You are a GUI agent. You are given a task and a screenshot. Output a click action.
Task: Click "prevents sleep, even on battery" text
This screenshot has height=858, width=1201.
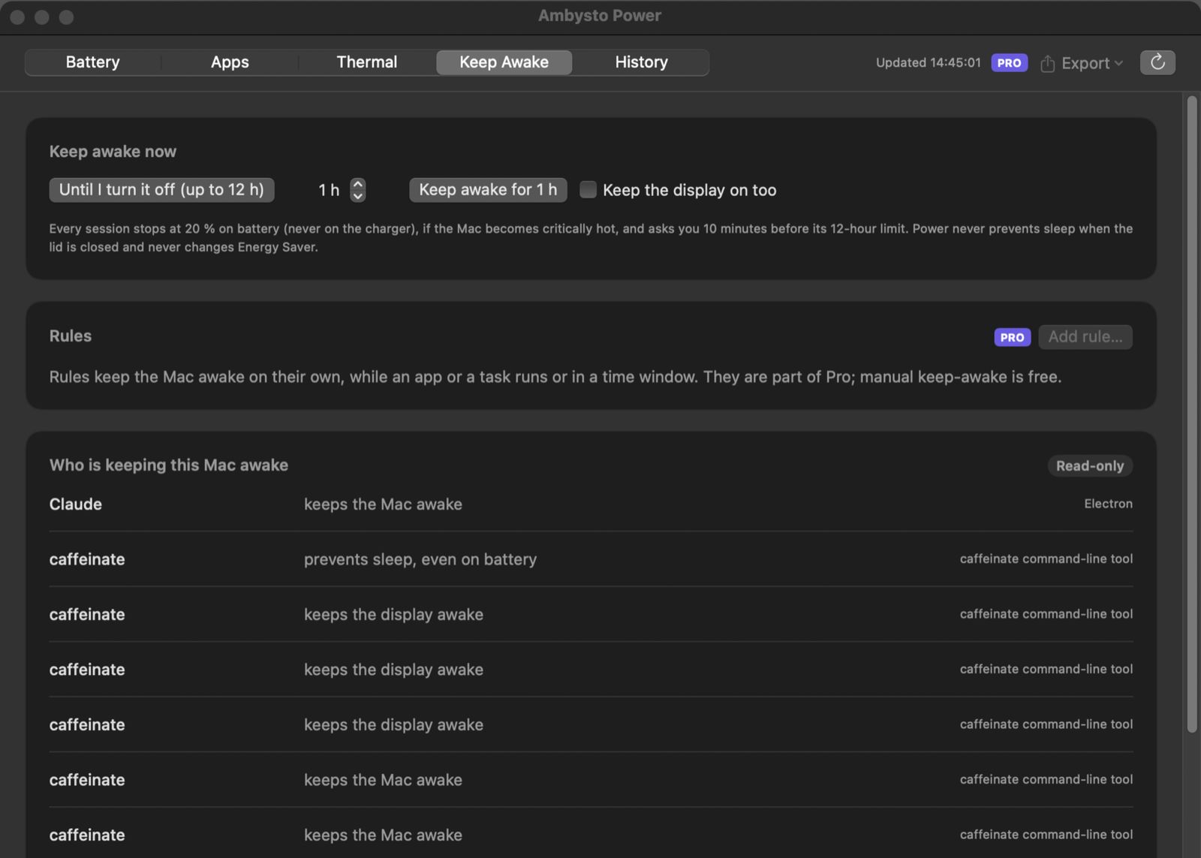[420, 559]
